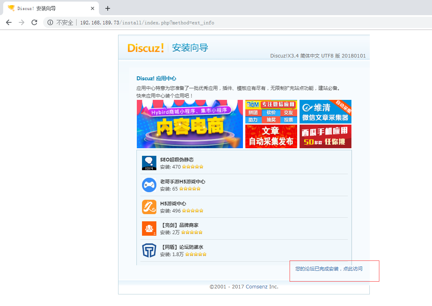Click the Discuz!X3.4 简体中文 UTF8 version text
The image size is (432, 306).
click(x=318, y=56)
